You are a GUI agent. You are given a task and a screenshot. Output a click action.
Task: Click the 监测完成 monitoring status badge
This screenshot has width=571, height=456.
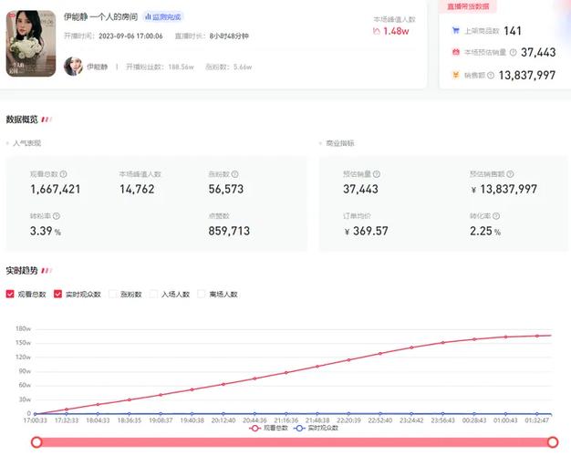[x=162, y=17]
